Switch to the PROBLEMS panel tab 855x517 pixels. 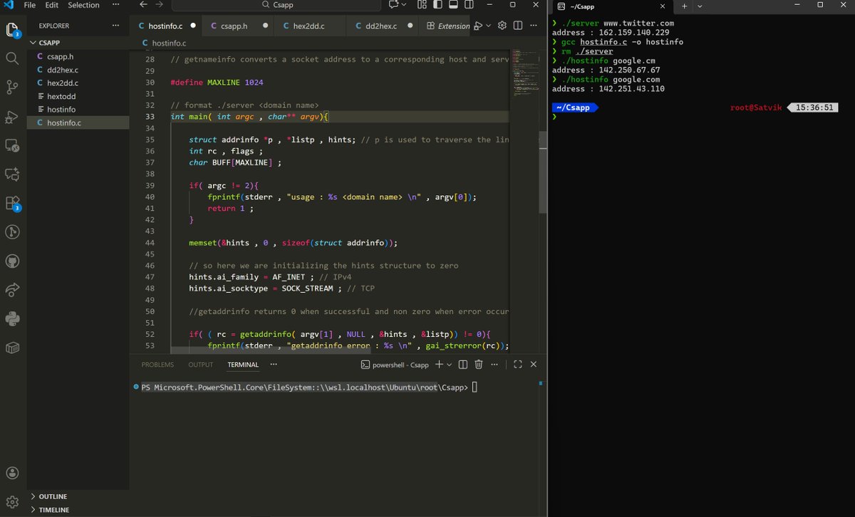[157, 365]
